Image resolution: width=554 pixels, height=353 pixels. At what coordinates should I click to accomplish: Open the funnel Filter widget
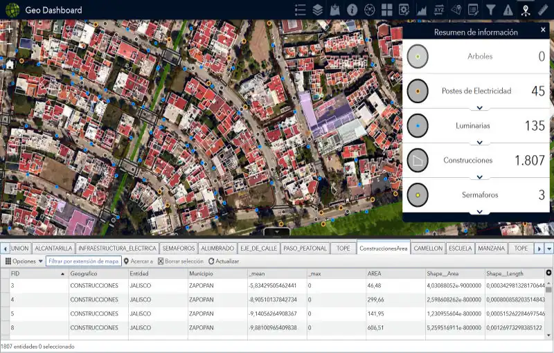(x=491, y=10)
